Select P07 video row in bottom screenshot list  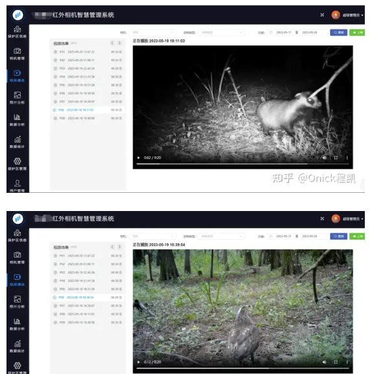point(88,306)
